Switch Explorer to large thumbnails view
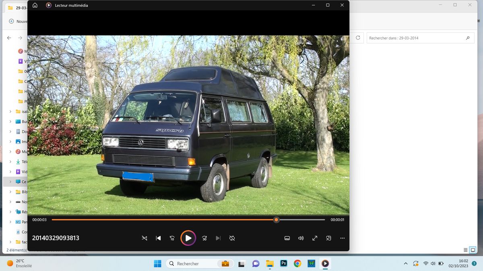The image size is (483, 271). point(474,250)
